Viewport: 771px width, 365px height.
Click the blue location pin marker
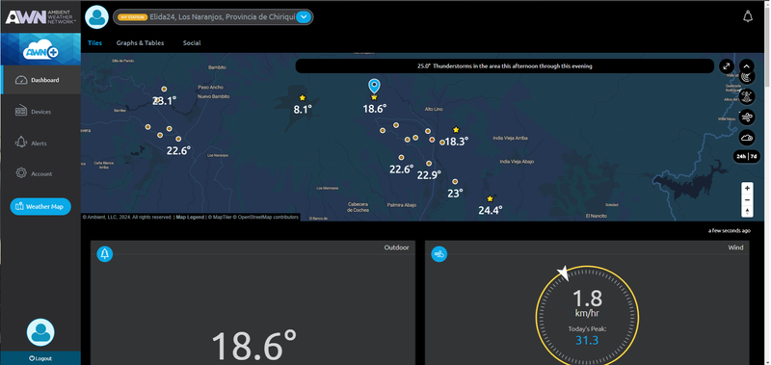point(374,87)
